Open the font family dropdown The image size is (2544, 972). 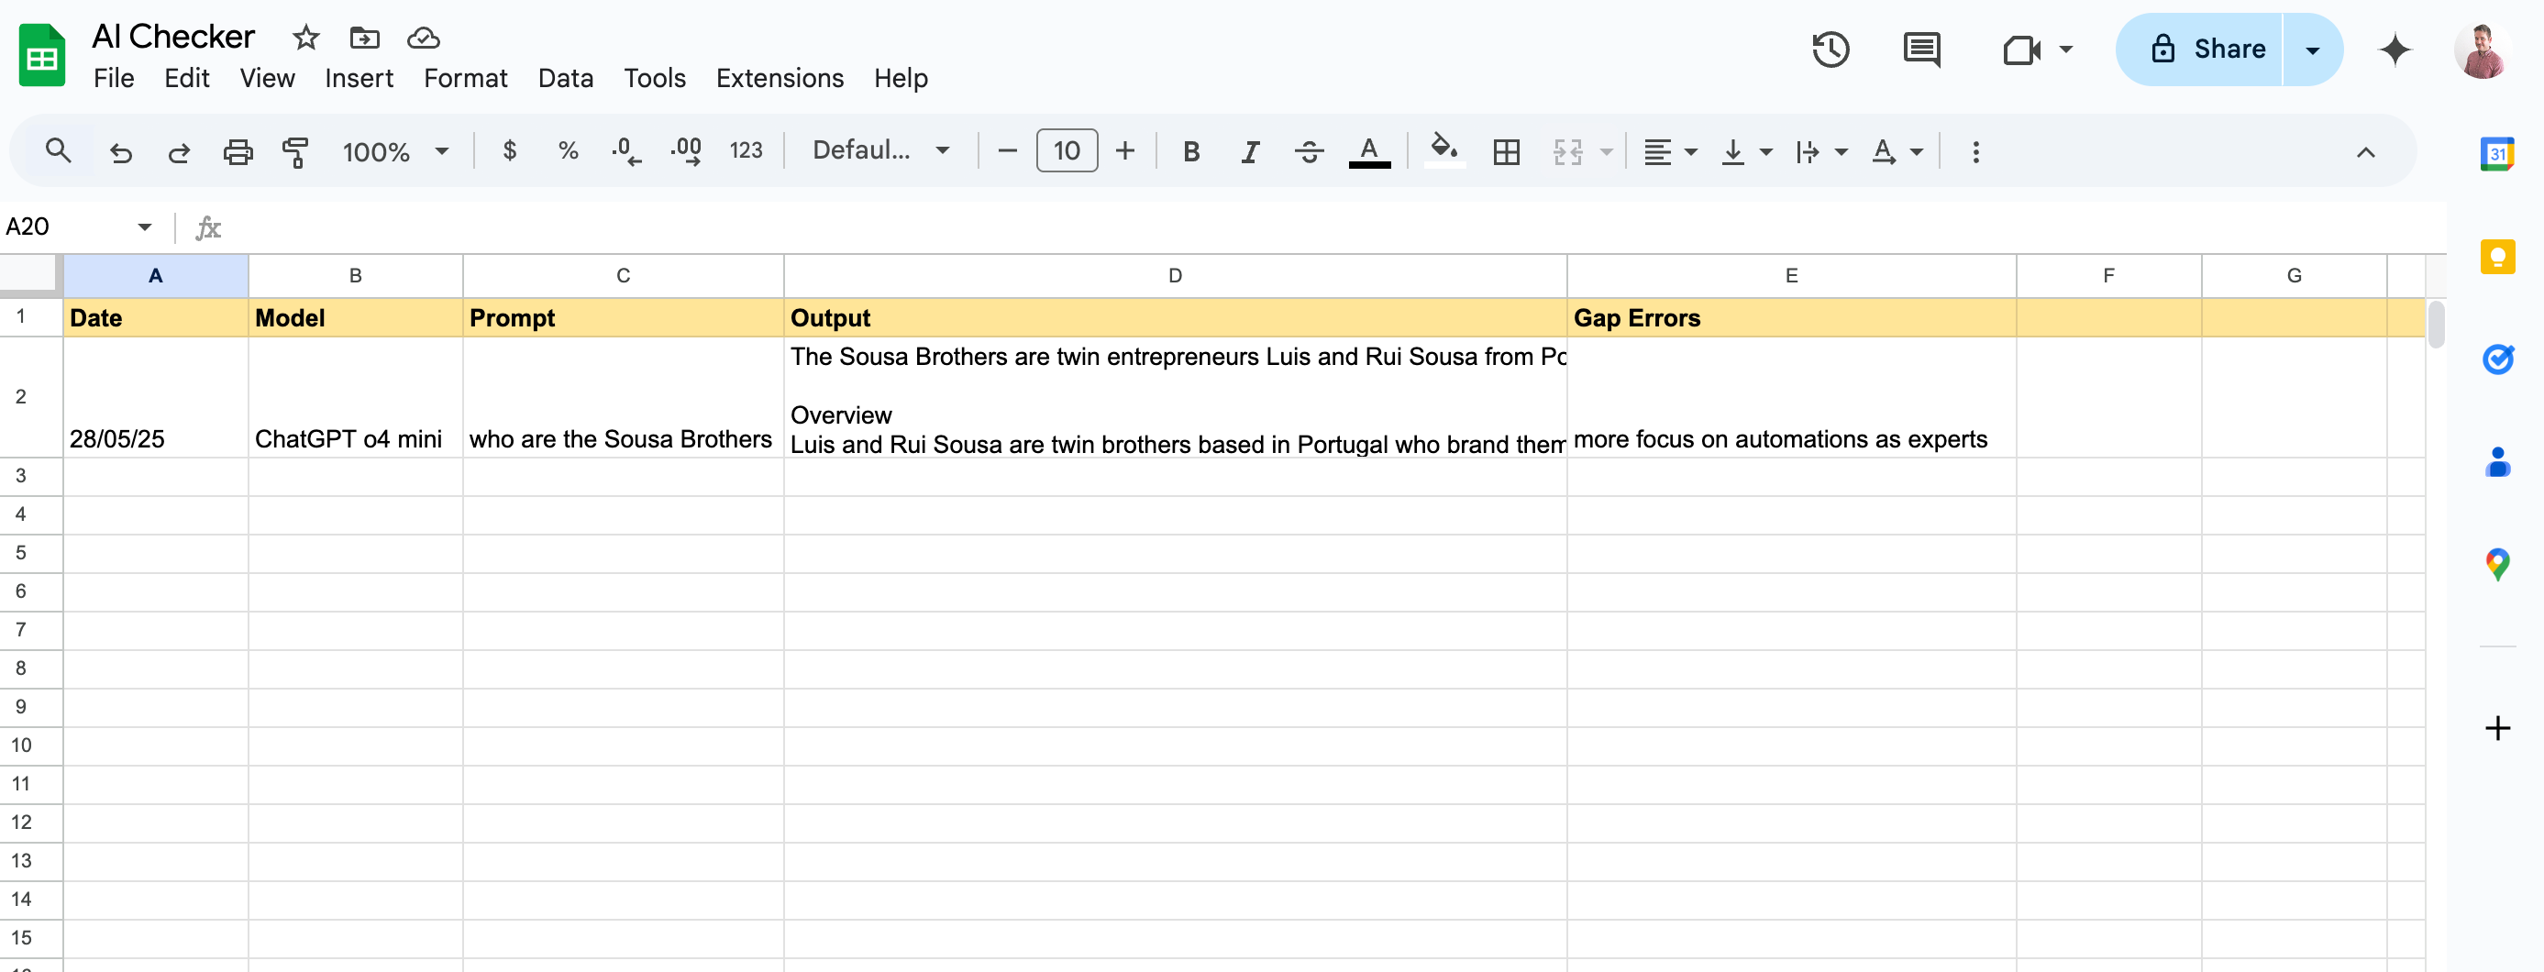click(881, 150)
